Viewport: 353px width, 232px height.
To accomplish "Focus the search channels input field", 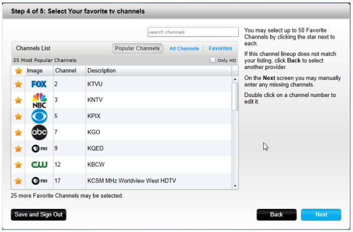I will pyautogui.click(x=193, y=32).
